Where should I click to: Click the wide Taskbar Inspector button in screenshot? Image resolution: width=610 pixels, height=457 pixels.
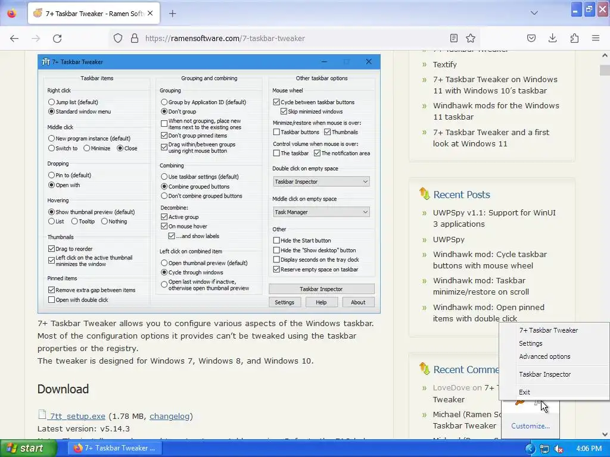[321, 289]
